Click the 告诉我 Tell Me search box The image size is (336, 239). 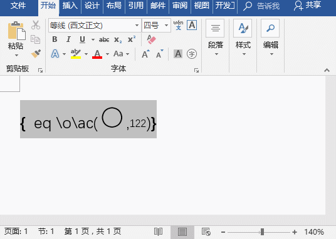point(261,6)
